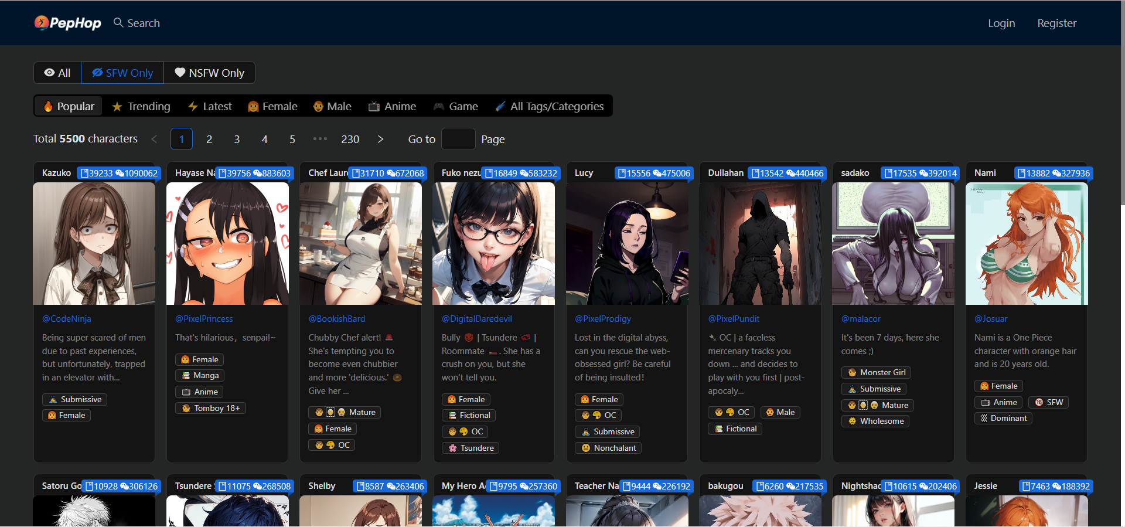Go to pagination page 4

[264, 139]
